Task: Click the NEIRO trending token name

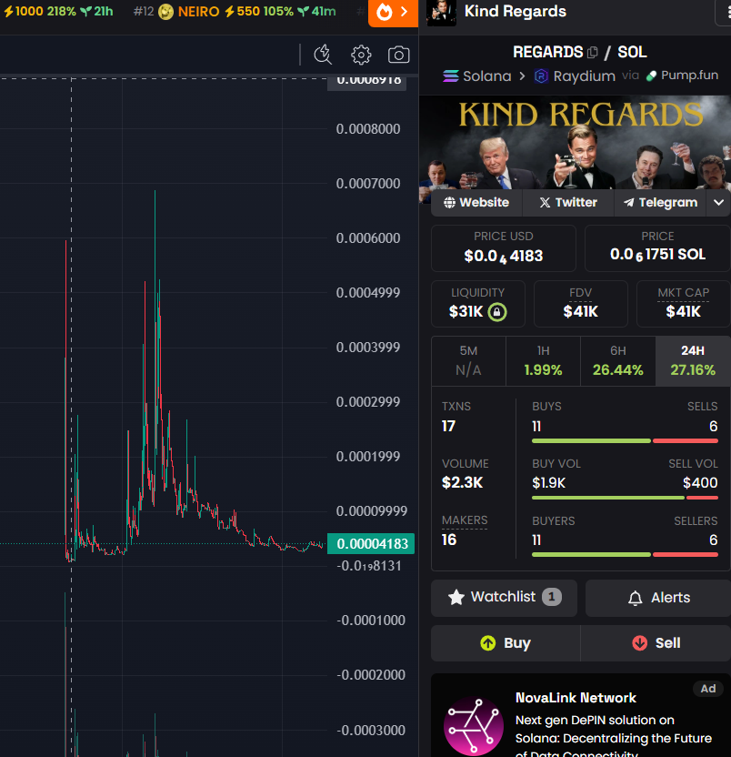Action: 198,12
